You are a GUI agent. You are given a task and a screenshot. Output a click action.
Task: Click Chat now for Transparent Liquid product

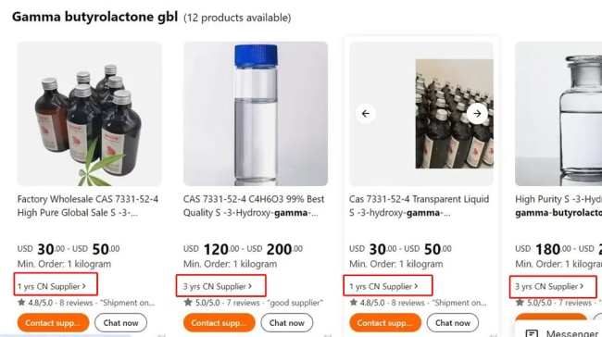click(453, 323)
